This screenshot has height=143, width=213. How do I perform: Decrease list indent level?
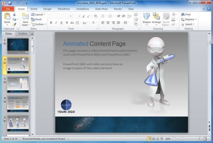pos(119,16)
